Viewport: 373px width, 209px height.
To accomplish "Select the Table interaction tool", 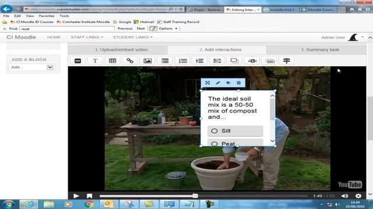I will pyautogui.click(x=112, y=61).
